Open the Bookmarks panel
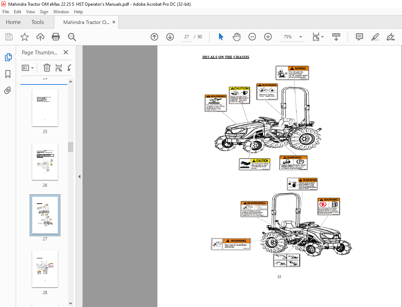Viewport: 402px width, 307px height. pos(8,74)
